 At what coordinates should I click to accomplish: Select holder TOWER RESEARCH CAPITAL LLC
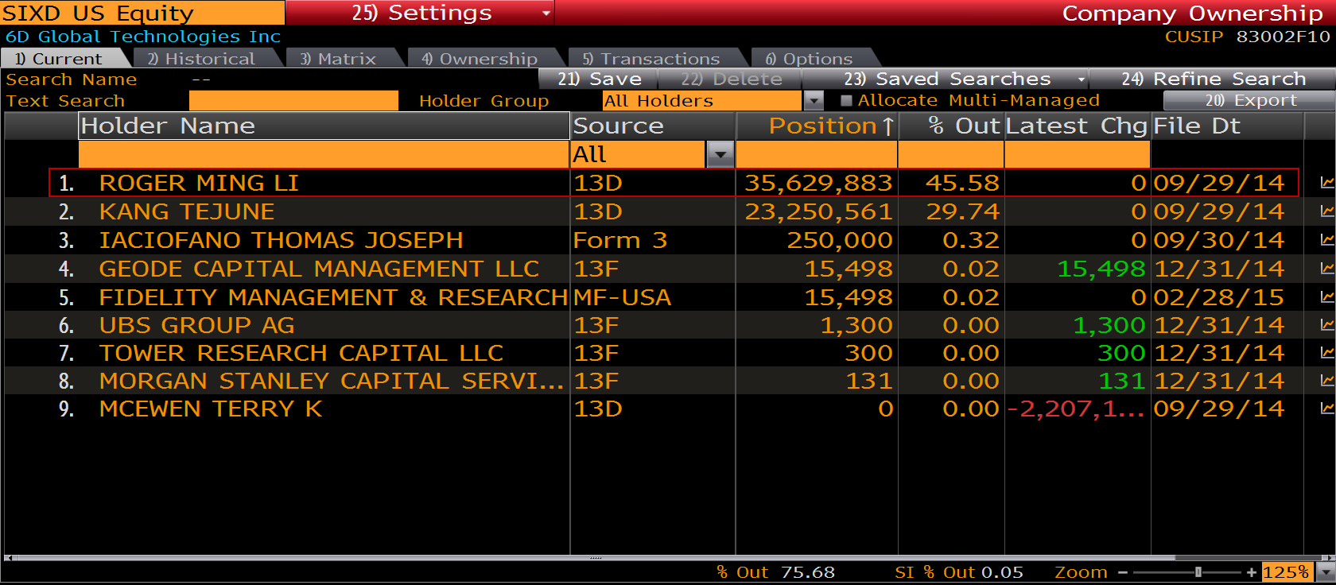coord(301,353)
